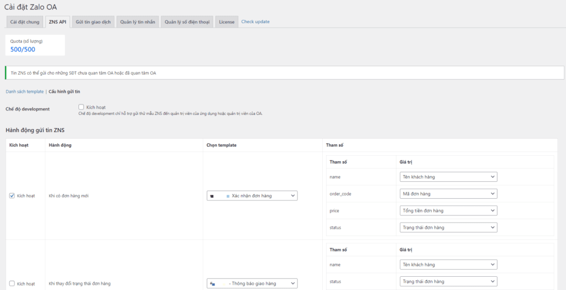Open the first table's Trạng thái đơn hàng dropdown
Image resolution: width=566 pixels, height=290 pixels.
[x=448, y=228]
